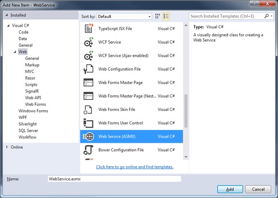Viewport: 278px width, 198px height.
Task: Click the Web Service (ASMX) globe icon
Action: pos(88,136)
